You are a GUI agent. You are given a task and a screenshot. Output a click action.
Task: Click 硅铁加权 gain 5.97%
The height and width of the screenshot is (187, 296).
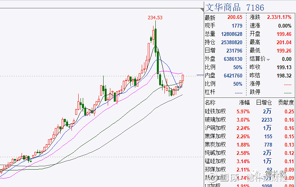coord(243,111)
